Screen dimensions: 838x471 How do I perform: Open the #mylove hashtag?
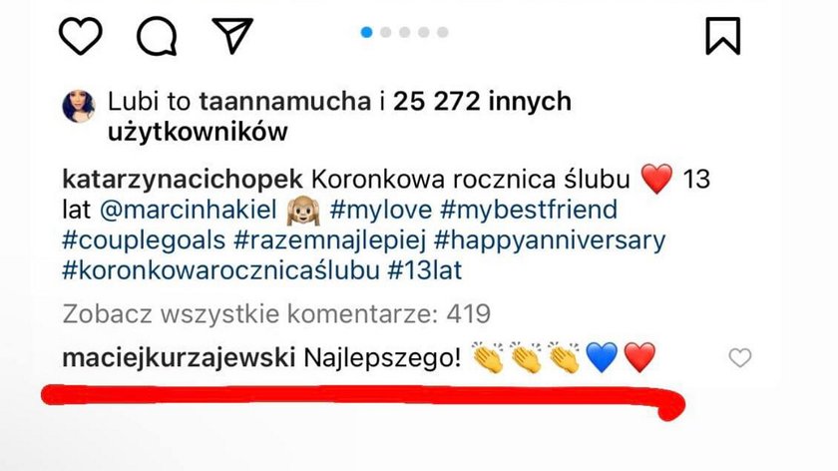380,211
